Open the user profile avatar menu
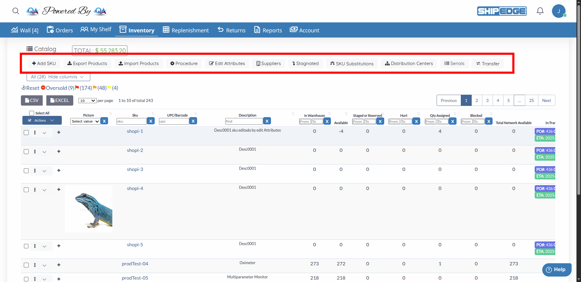581x282 pixels. click(x=559, y=11)
